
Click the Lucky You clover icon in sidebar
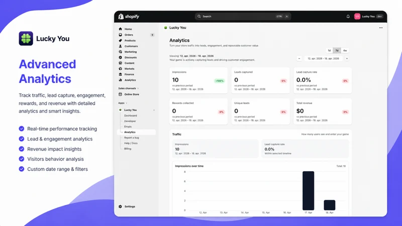pos(120,110)
